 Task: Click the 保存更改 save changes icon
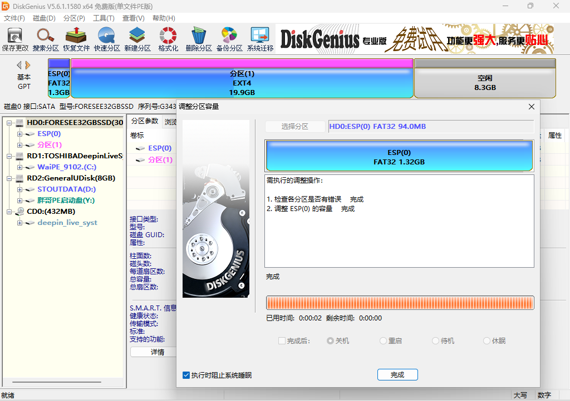15,39
